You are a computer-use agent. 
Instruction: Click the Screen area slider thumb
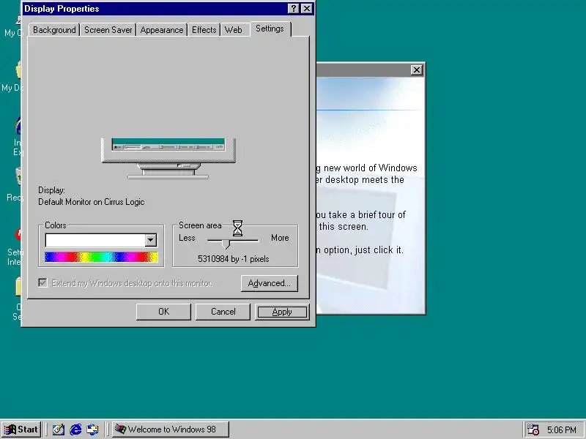(x=226, y=244)
